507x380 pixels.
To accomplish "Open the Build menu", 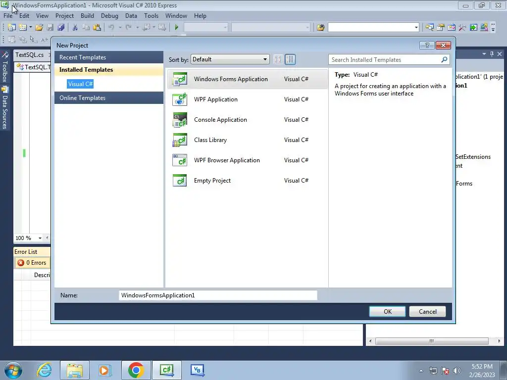I will point(87,16).
